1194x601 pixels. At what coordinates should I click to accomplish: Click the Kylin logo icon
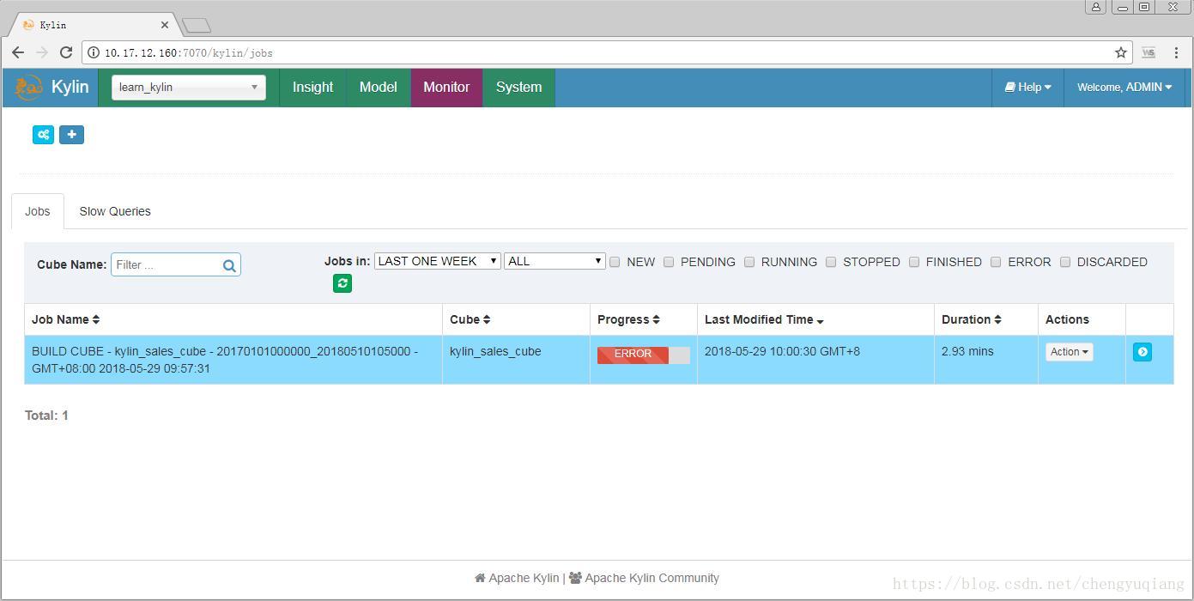click(x=28, y=87)
